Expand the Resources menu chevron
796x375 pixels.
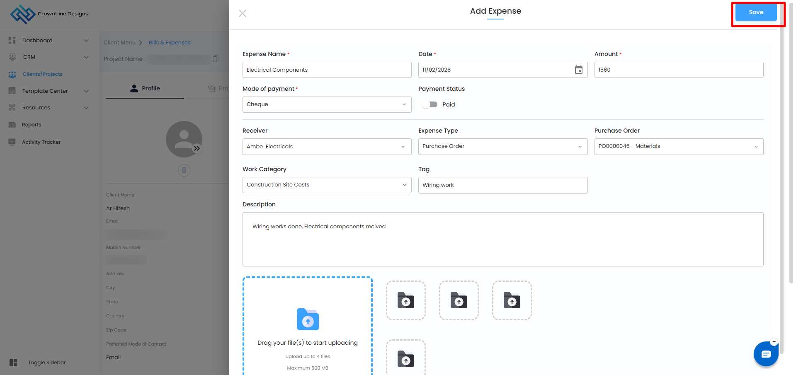click(86, 107)
